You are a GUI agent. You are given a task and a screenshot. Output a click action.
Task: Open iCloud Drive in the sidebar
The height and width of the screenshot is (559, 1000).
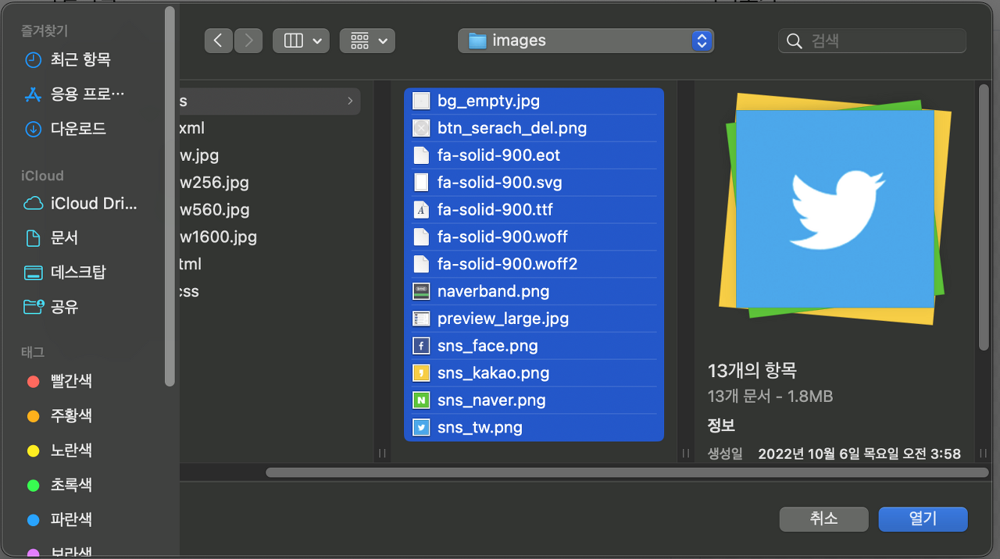click(94, 204)
